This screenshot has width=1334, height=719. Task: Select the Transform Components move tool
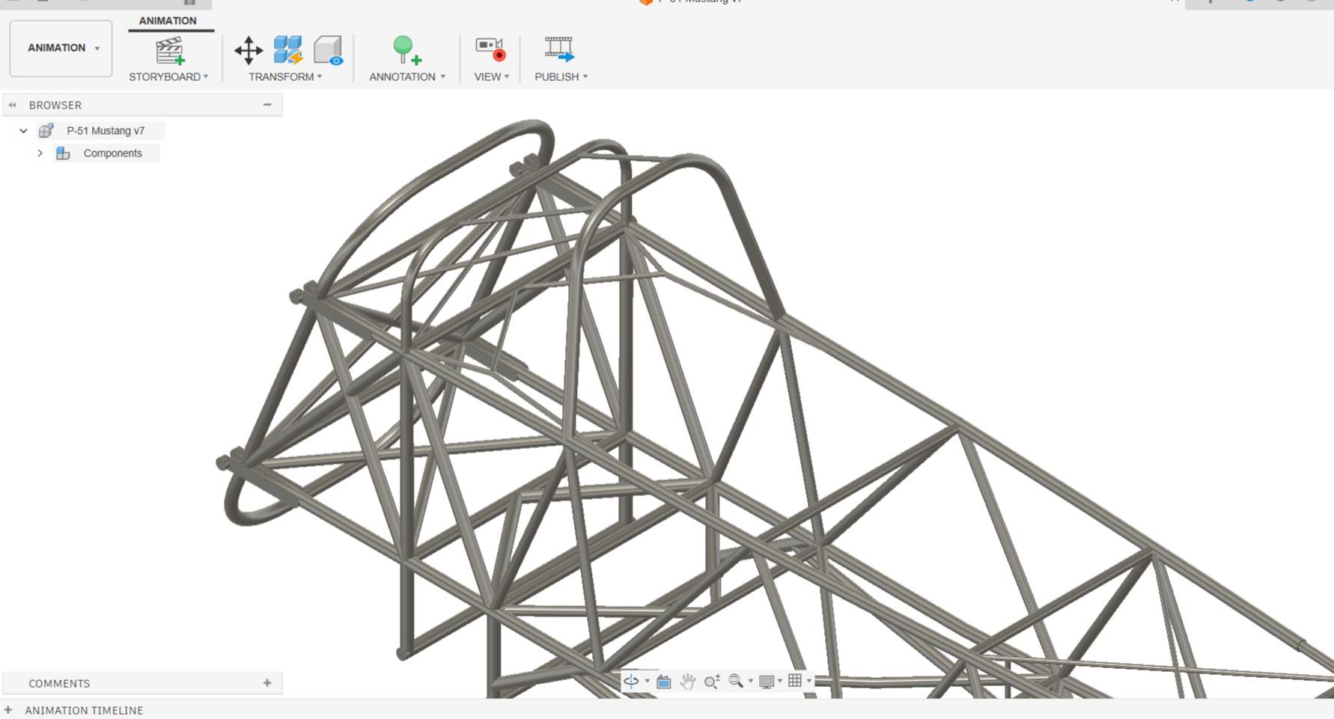(248, 50)
